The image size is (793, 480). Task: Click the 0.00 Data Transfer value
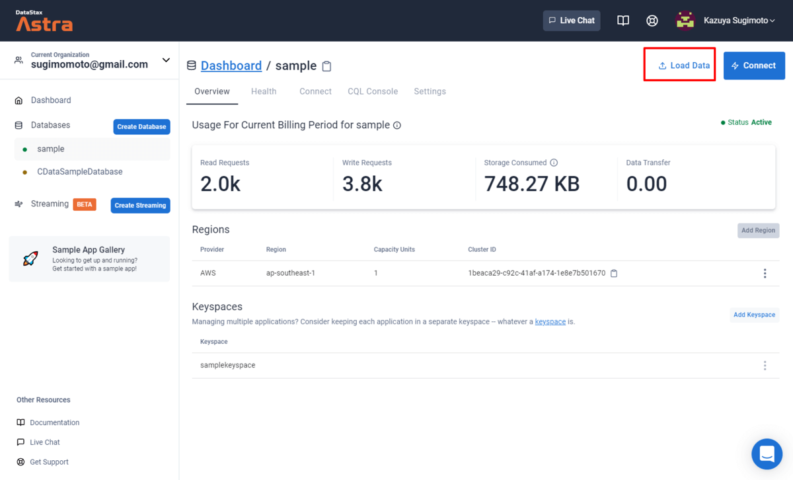click(646, 184)
